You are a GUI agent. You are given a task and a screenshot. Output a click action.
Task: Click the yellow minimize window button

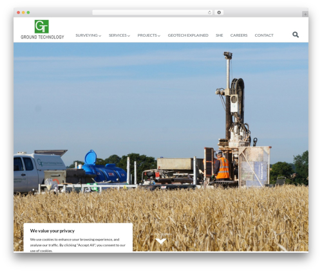23,12
